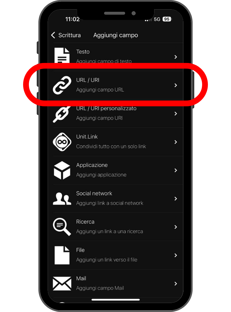Tap the Mail envelope icon
The width and height of the screenshot is (231, 312).
[x=62, y=284]
